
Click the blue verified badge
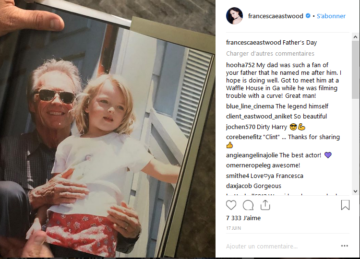(x=308, y=16)
